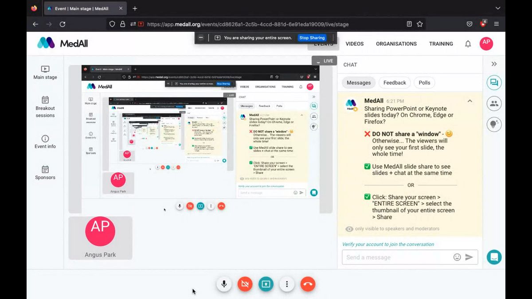Open the Firefox application menu
Image resolution: width=532 pixels, height=299 pixels.
497,24
